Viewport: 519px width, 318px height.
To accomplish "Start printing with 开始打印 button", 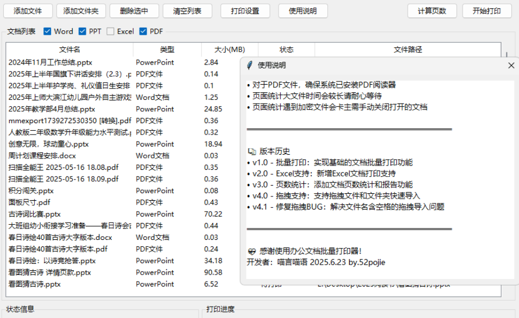I will point(486,11).
